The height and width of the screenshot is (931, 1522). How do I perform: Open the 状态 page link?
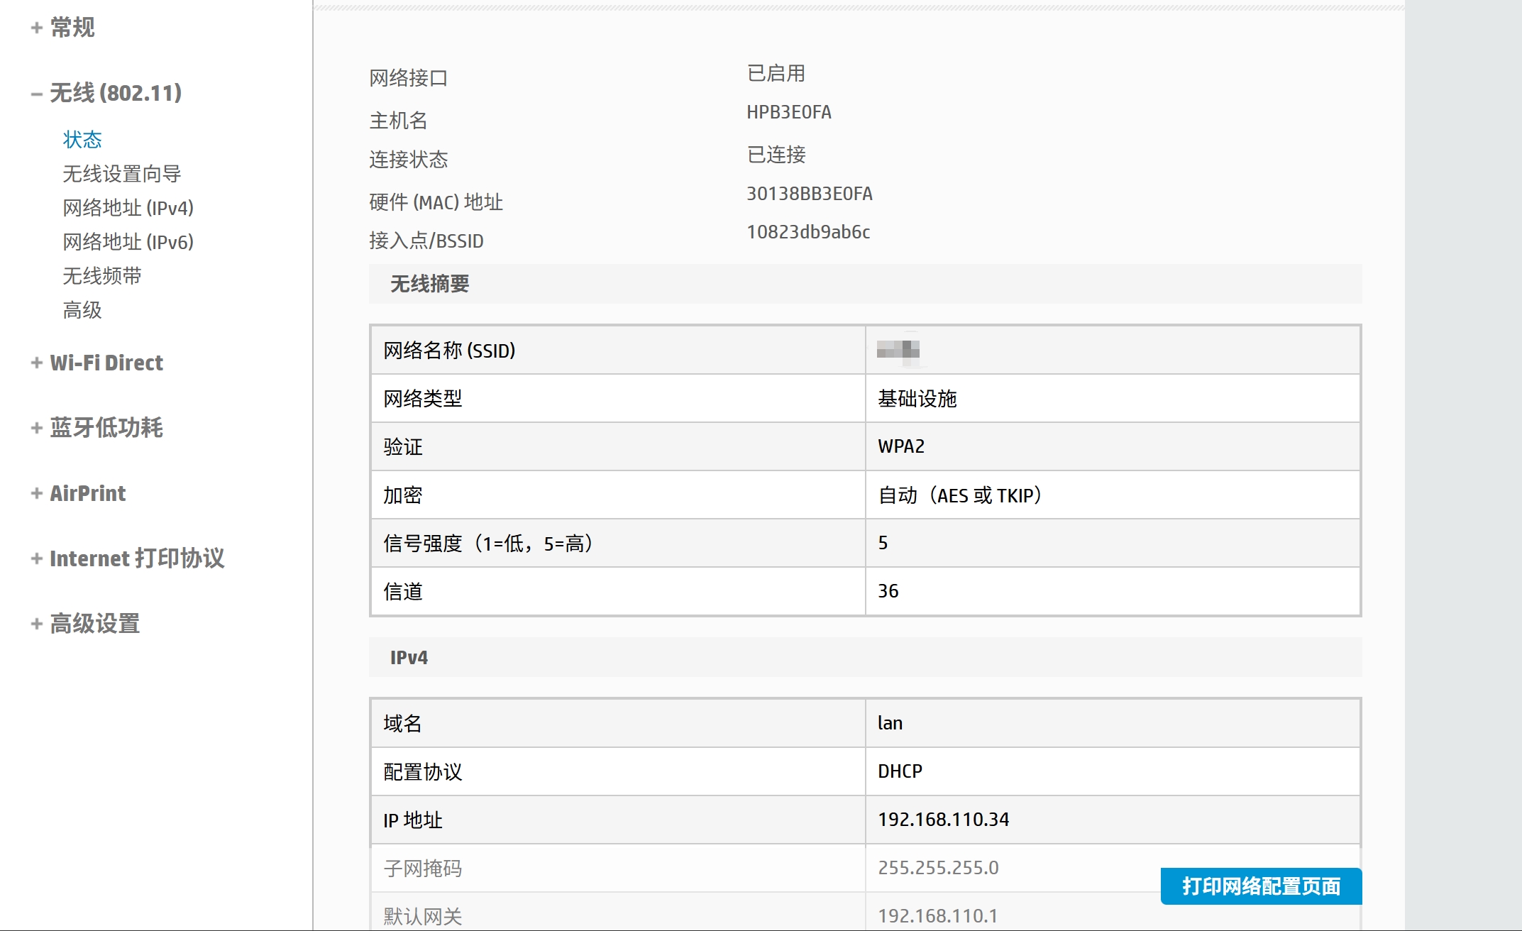tap(82, 139)
